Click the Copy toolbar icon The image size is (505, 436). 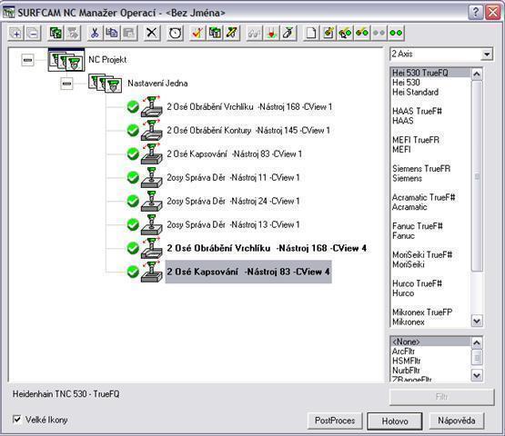point(111,33)
